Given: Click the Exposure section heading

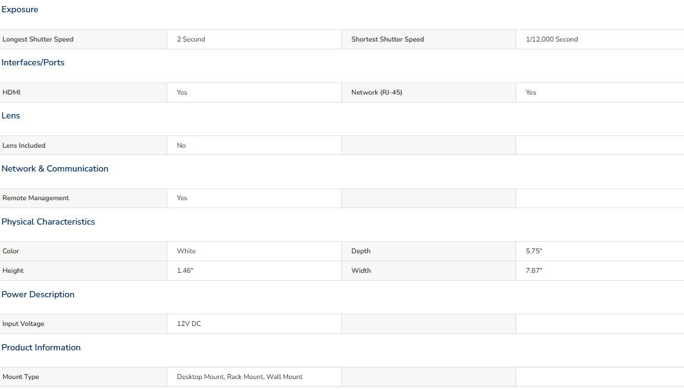Looking at the screenshot, I should point(20,10).
